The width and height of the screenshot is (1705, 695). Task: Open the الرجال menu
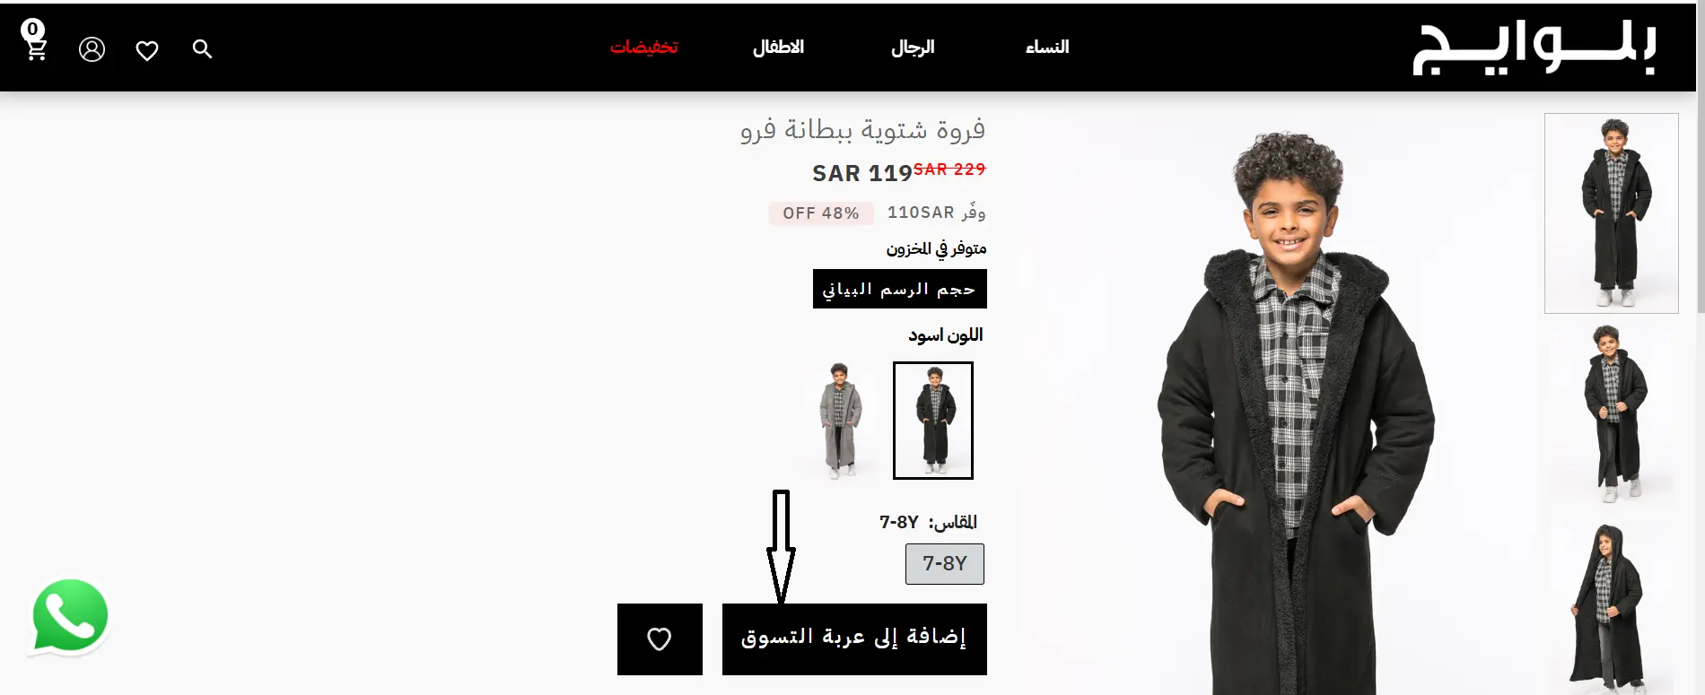pos(913,47)
